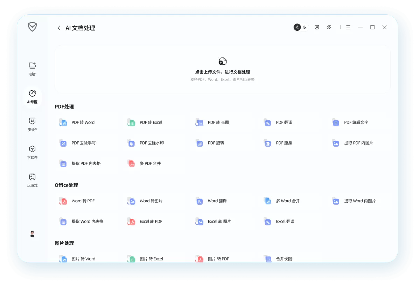Open the 图片 转 Word icon
This screenshot has width=420, height=287.
pos(63,259)
